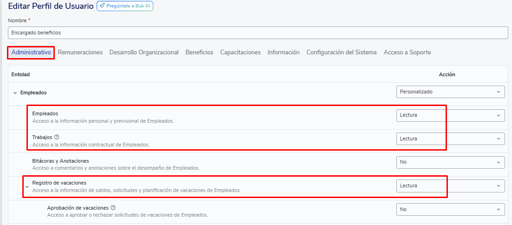Click the Nombre input field

click(x=258, y=33)
